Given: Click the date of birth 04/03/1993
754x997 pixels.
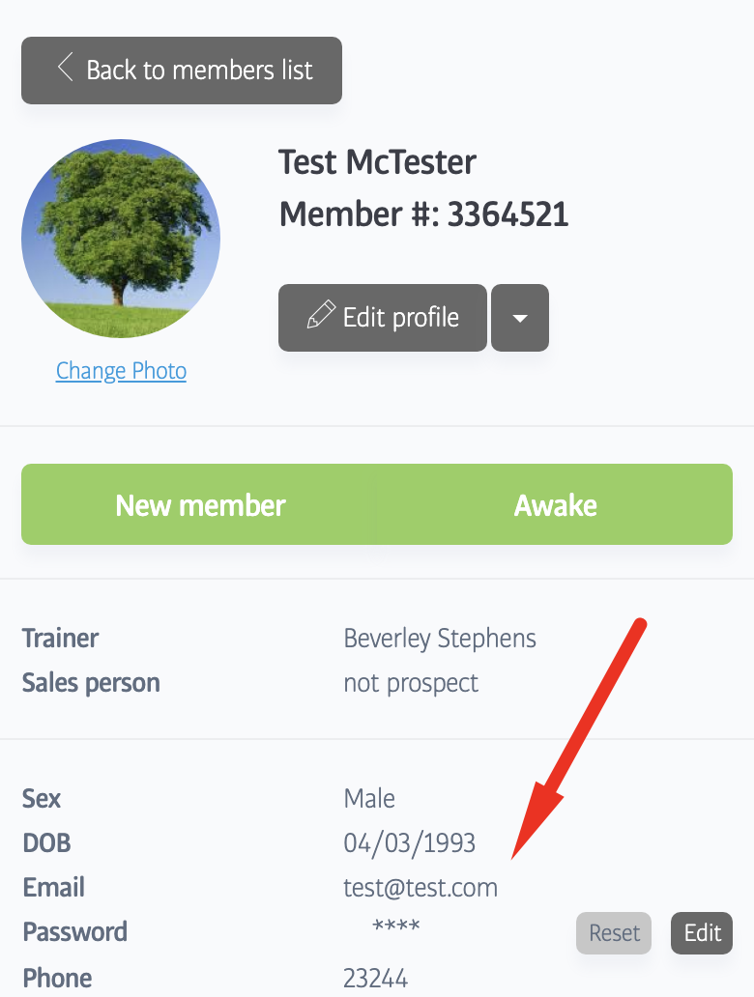Looking at the screenshot, I should (410, 843).
